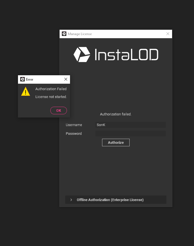Focus the Username field containing SonK
Screen dimensions: 194x246
point(130,125)
